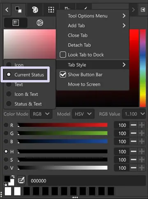Image resolution: width=148 pixels, height=199 pixels.
Task: Select the Current Status radio option
Action: (9, 75)
